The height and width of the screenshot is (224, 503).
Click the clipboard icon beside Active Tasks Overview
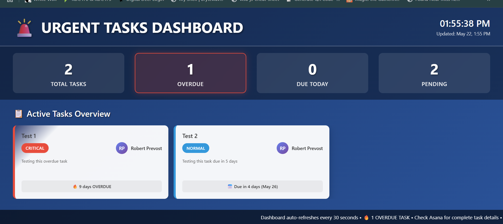coord(19,114)
